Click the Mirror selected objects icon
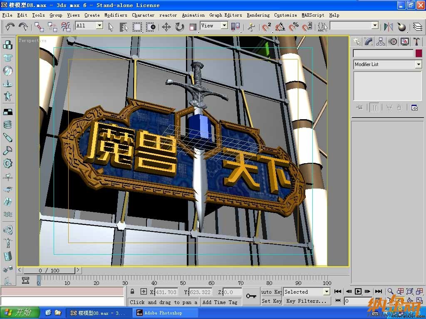426x319 pixels. 389,27
